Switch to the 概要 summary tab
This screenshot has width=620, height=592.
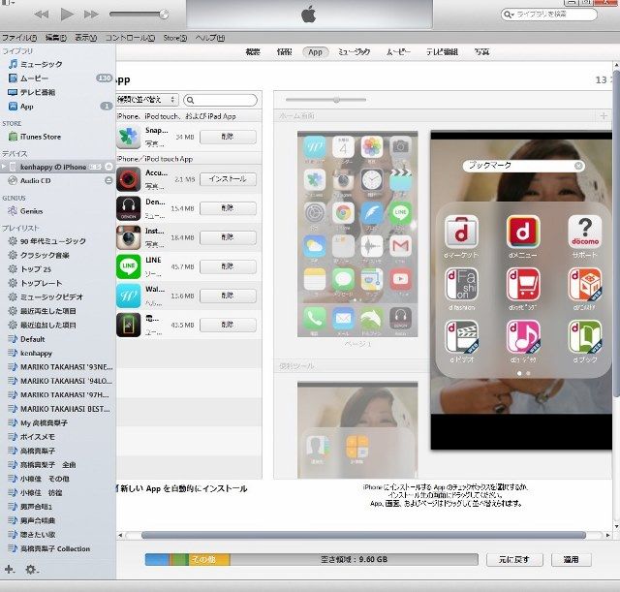[x=253, y=51]
